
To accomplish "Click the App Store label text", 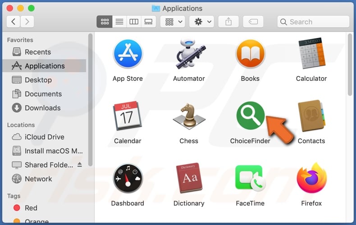I will point(128,78).
